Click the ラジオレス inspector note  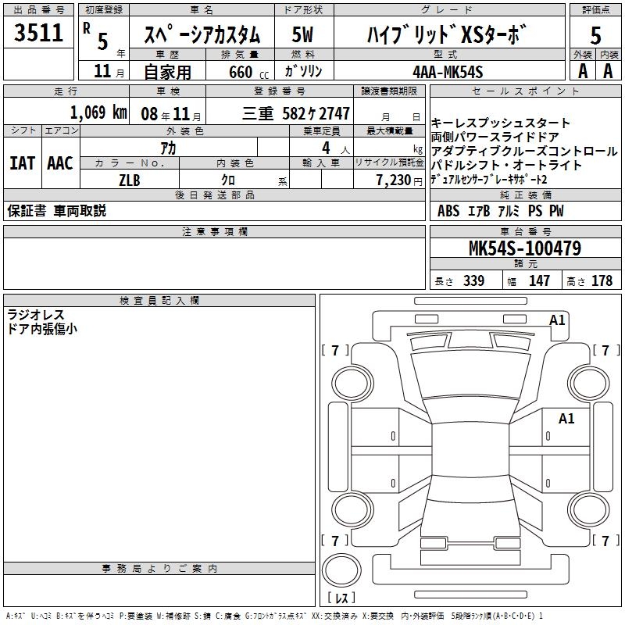coord(36,315)
